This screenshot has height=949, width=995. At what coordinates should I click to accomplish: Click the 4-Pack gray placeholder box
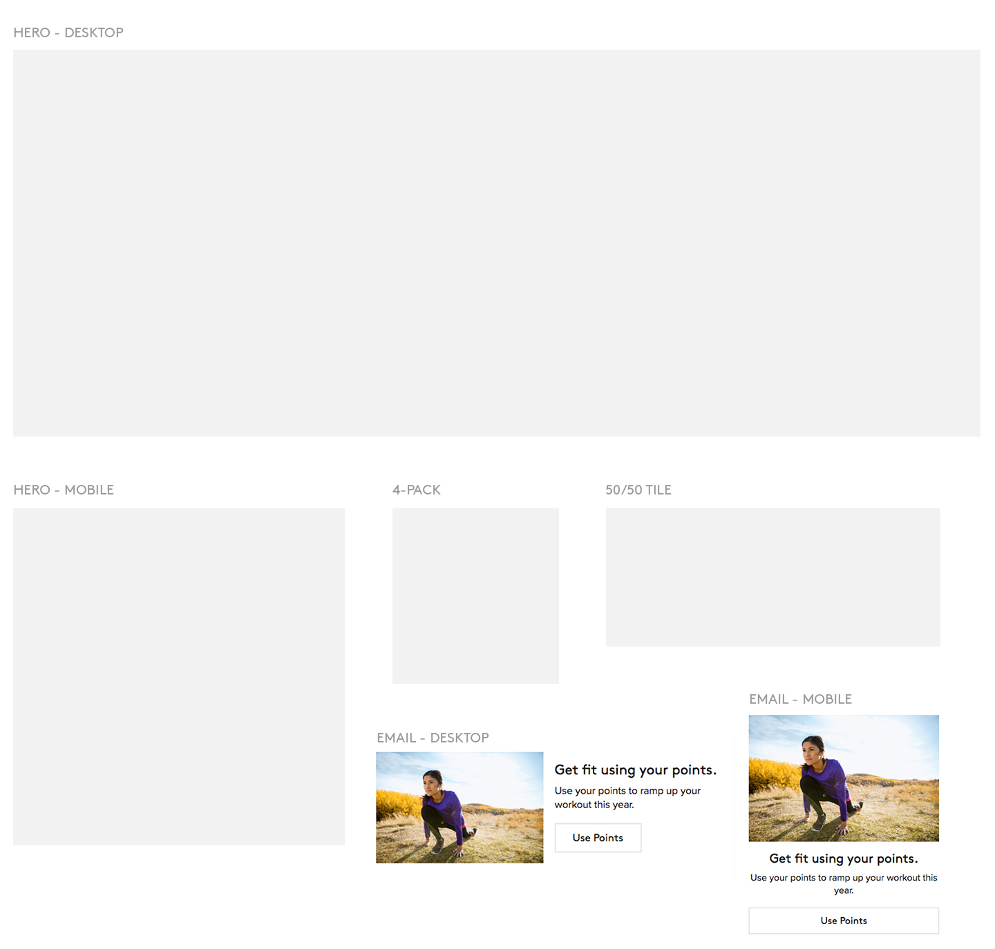tap(475, 595)
